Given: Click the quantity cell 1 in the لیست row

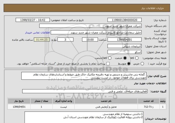Looking at the screenshot, I should (41, 107).
